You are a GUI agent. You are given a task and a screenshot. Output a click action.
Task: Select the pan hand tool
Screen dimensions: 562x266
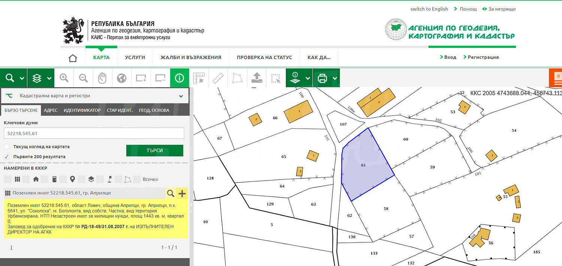(x=102, y=78)
